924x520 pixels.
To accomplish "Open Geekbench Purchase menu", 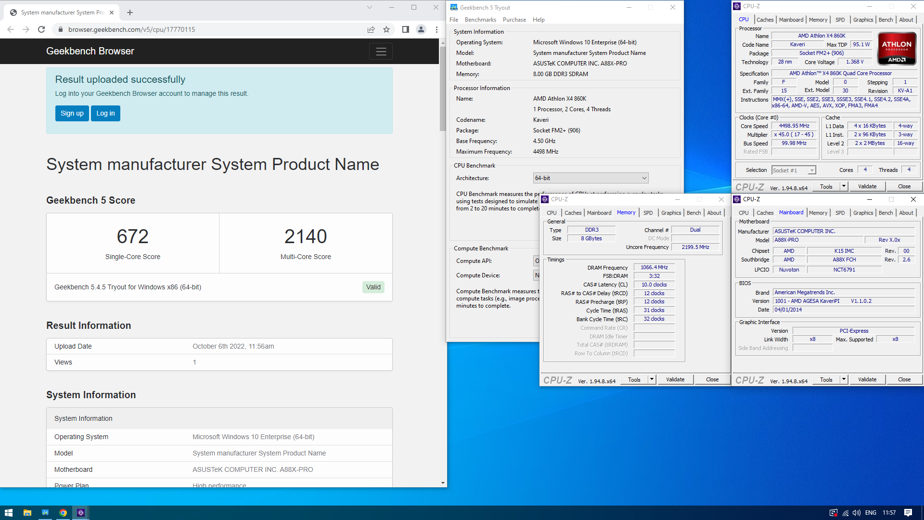I will pyautogui.click(x=514, y=20).
